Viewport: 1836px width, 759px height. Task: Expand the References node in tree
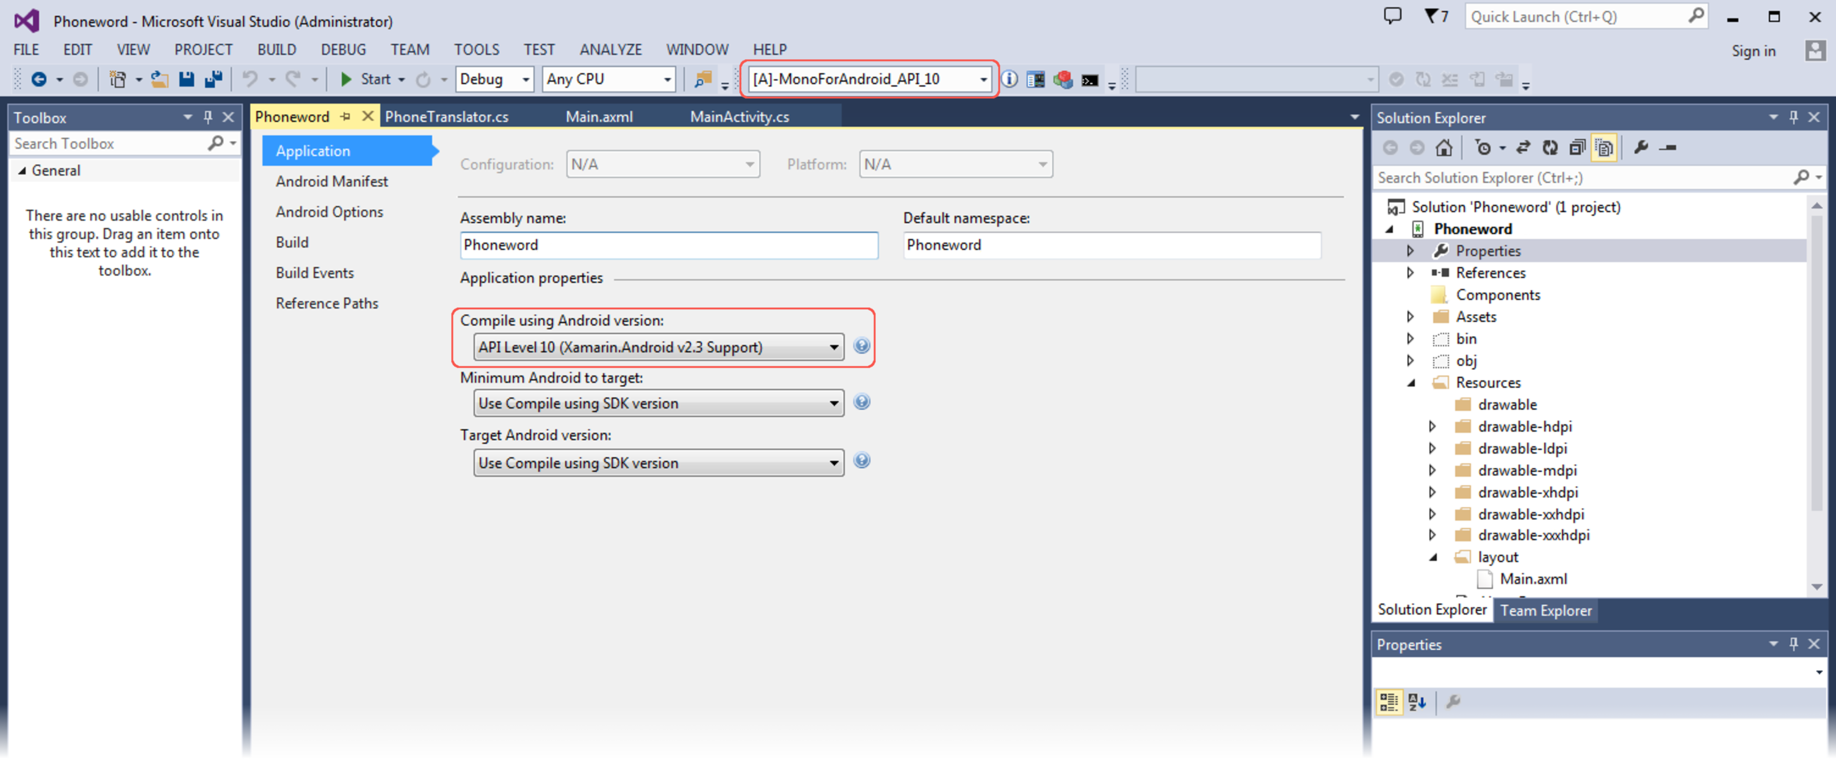point(1410,273)
